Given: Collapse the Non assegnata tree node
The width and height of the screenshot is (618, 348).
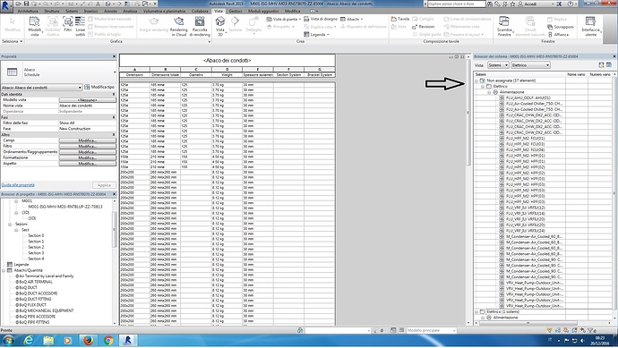Looking at the screenshot, I should click(476, 81).
